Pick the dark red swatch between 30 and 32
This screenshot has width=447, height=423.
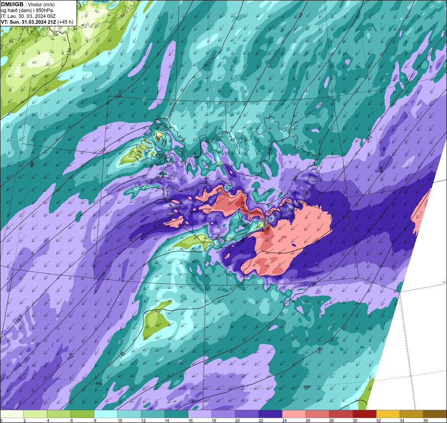pos(365,414)
